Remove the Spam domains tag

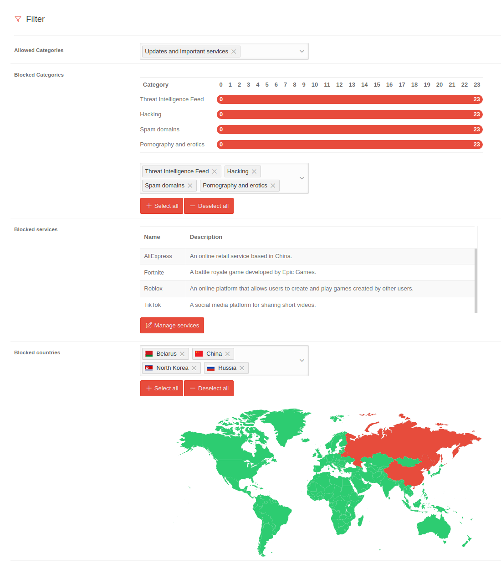pos(190,186)
